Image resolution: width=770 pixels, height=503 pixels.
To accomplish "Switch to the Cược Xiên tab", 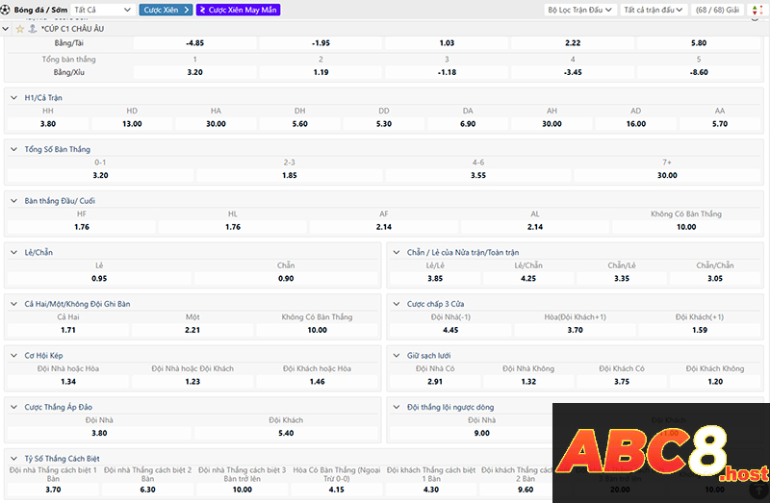I will [166, 10].
